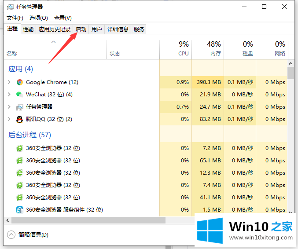This screenshot has height=249, width=298.
Task: Collapse to 简略信息 using the circle arrow icon
Action: pos(11,234)
